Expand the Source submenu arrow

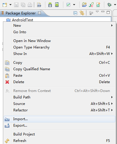[112, 104]
